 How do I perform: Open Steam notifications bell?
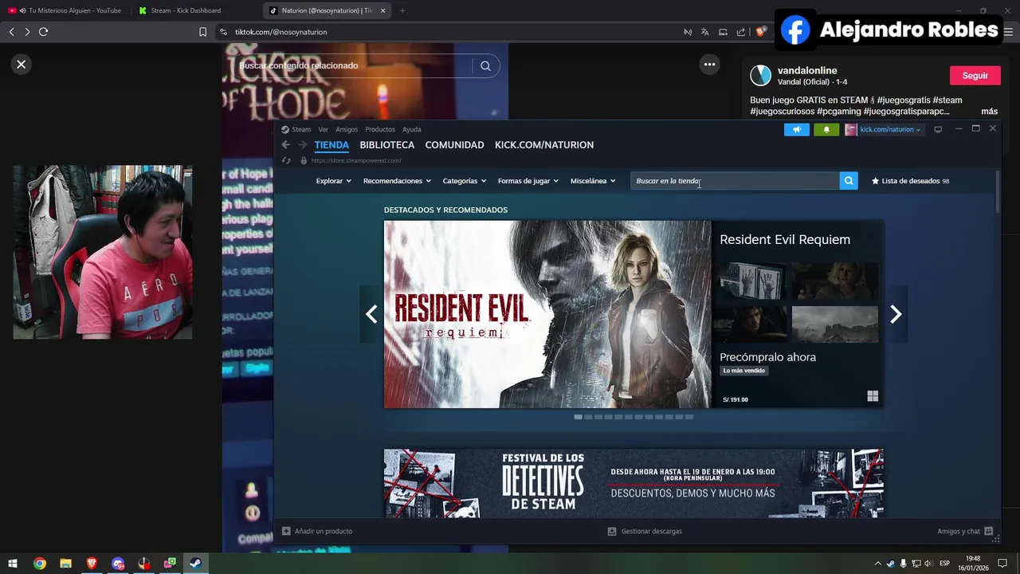(826, 130)
